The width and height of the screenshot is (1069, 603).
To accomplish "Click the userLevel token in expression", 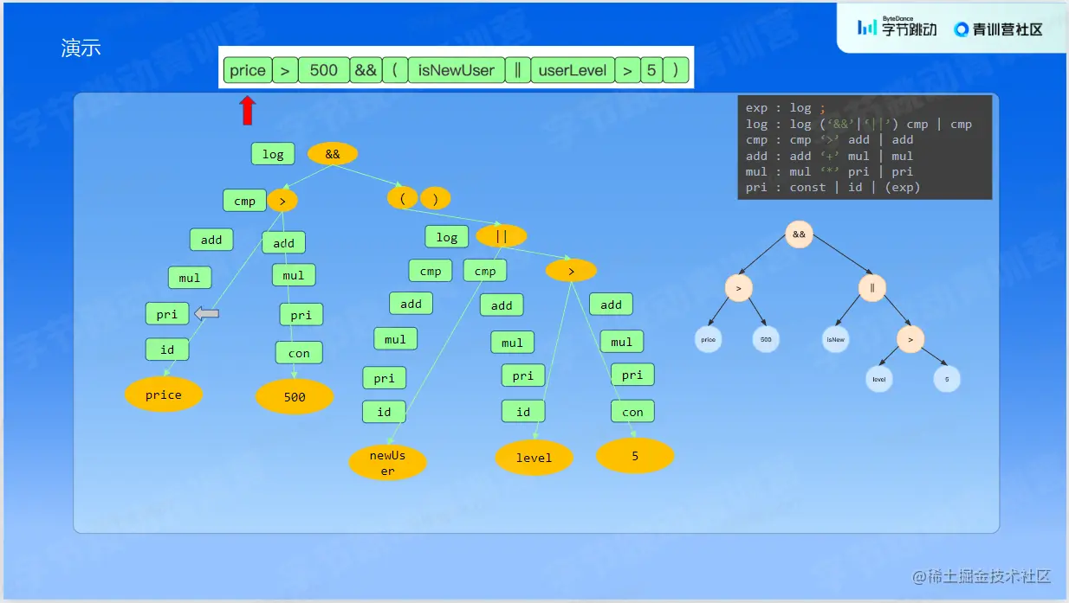I will click(572, 70).
